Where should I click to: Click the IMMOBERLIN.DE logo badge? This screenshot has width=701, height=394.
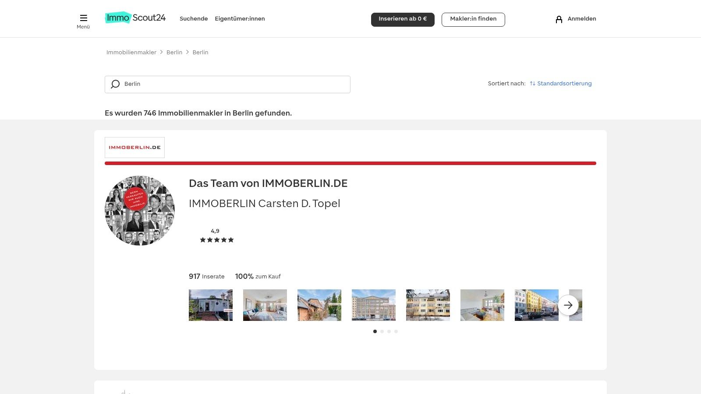point(135,147)
